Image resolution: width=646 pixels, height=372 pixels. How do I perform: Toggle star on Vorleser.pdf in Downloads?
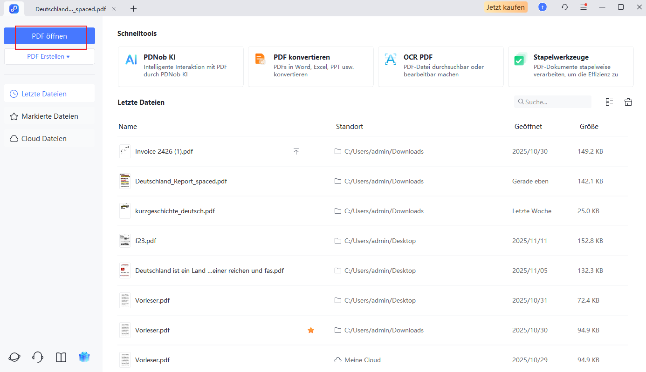[311, 330]
